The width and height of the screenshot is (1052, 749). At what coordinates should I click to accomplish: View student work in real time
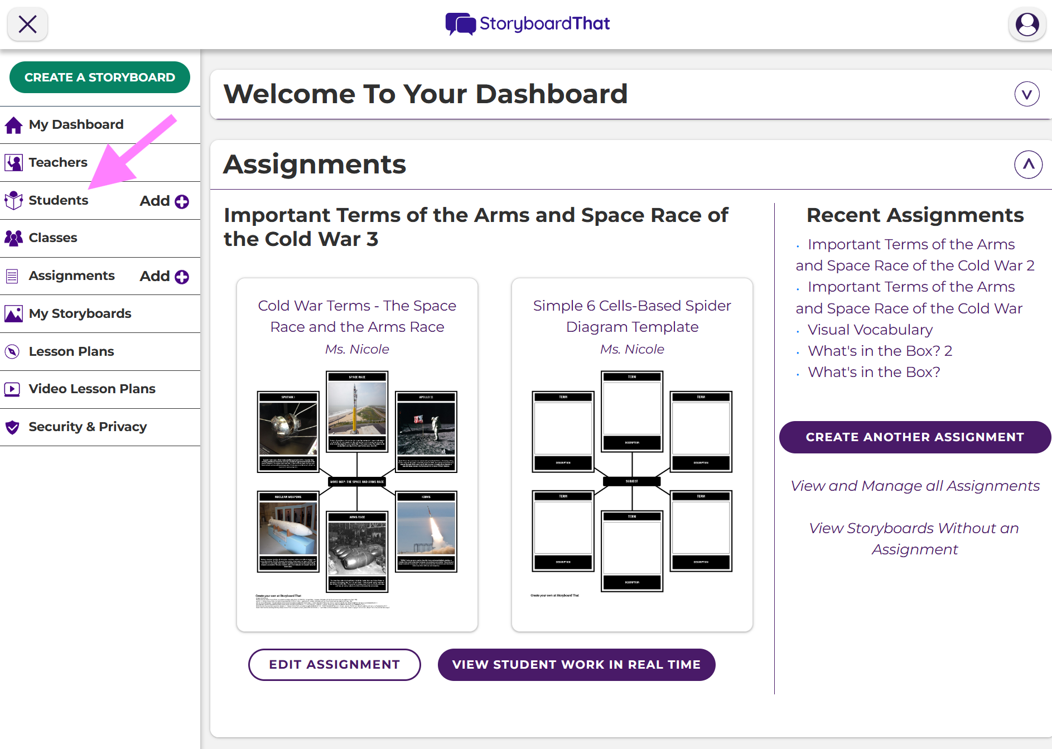(576, 664)
